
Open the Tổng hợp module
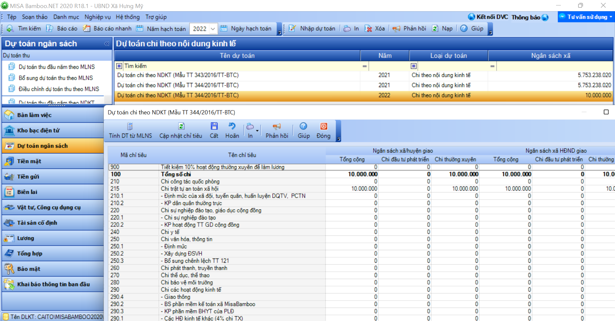point(53,253)
